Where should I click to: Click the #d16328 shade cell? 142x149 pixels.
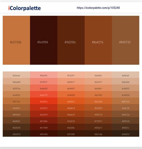pos(98,101)
